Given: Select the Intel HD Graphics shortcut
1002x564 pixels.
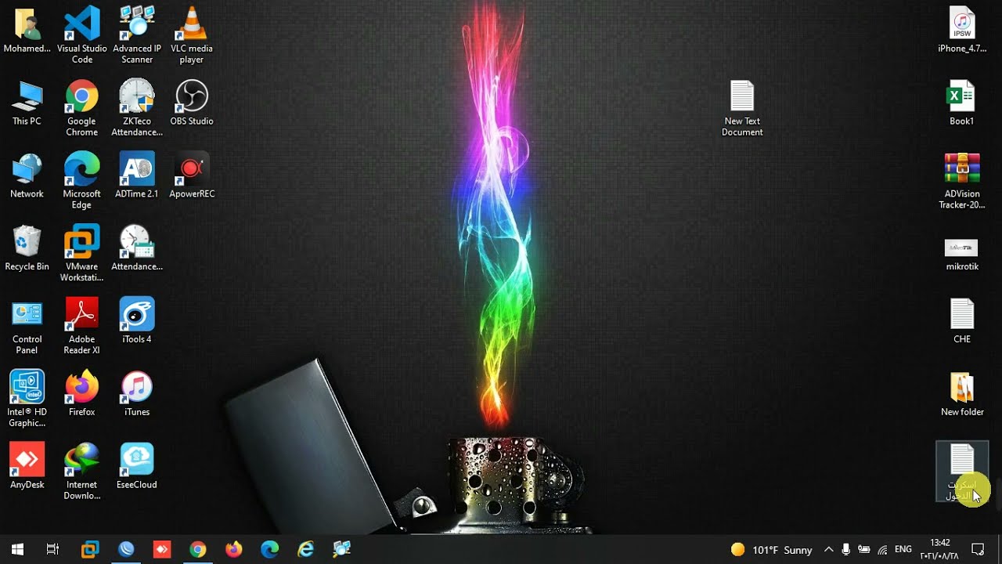Looking at the screenshot, I should [27, 399].
